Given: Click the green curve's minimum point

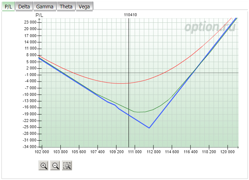Looking at the screenshot, I should (138, 112).
